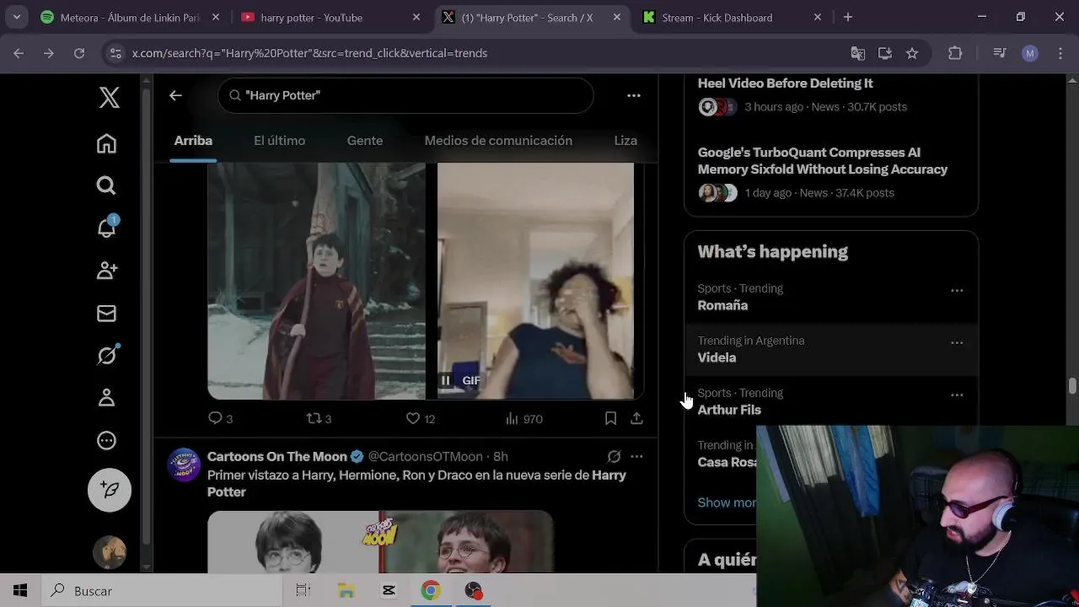Image resolution: width=1079 pixels, height=607 pixels.
Task: Open the GIF media on right
Action: [x=535, y=281]
